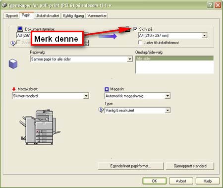Screen dimensions: 223x188
Task: Click the printer device illustration
Action: [40, 127]
